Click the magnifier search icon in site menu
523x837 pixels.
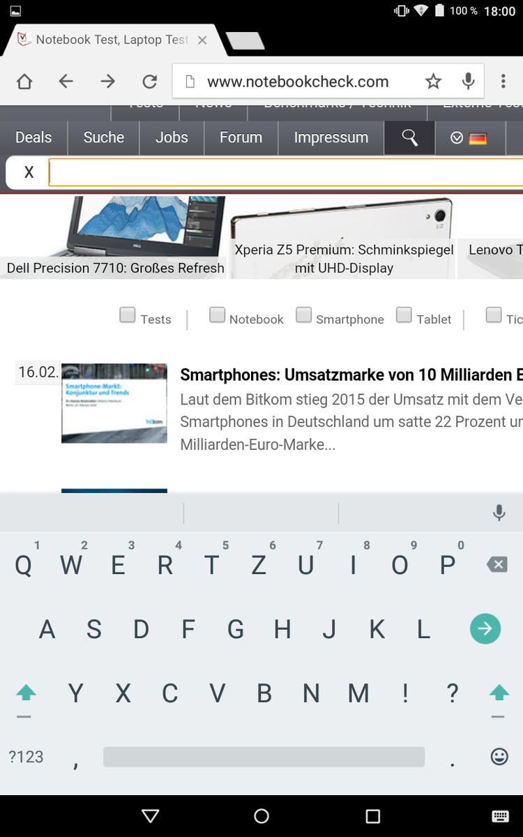tap(409, 138)
